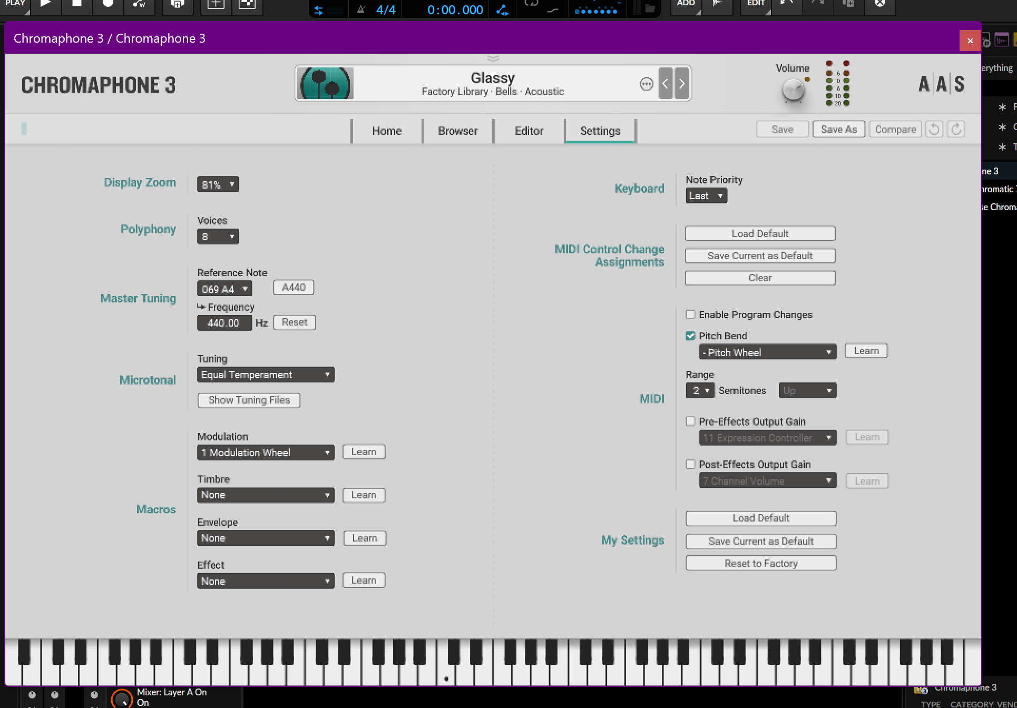Click the Glassy preset icon in Chromaphone
Screen dimensions: 1017x708
[x=325, y=83]
